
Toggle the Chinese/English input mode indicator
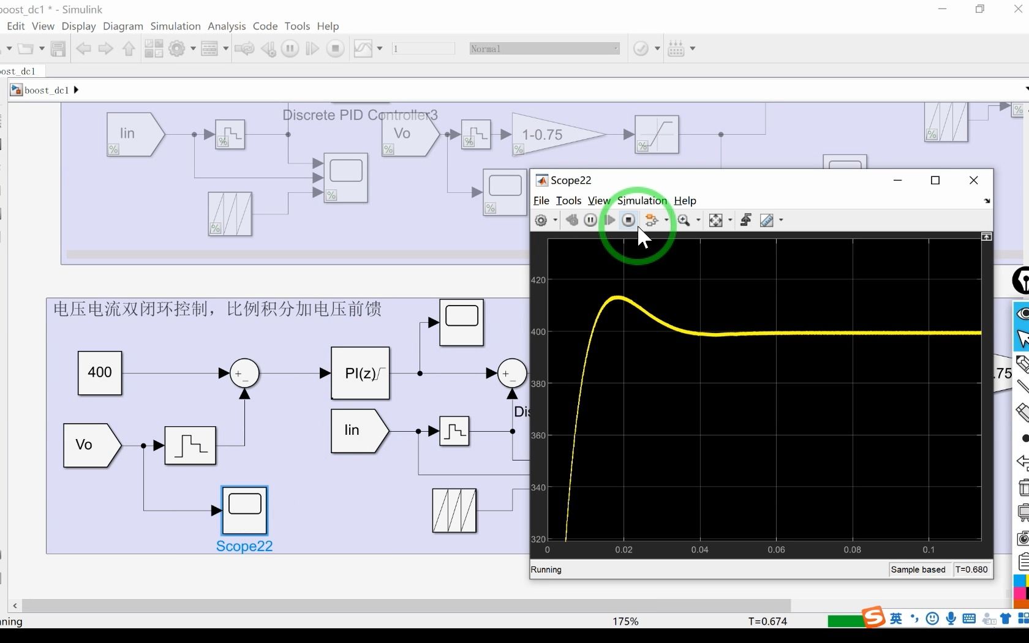896,619
